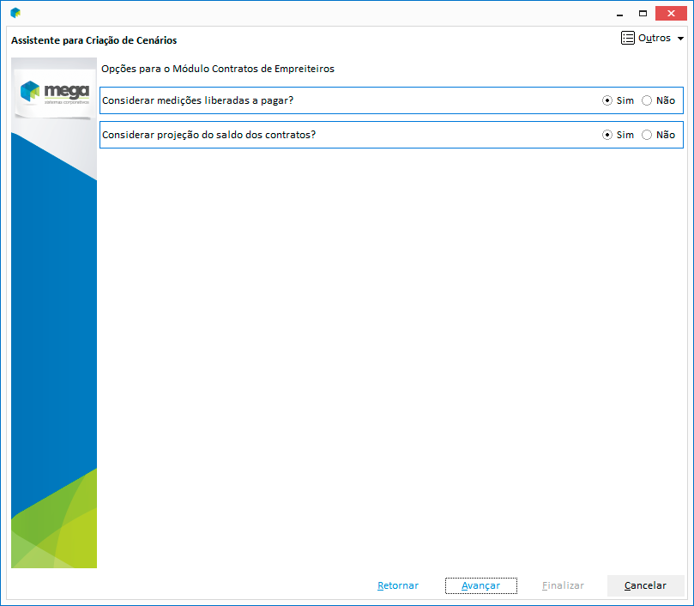
Task: Click the blue-green decorative side banner
Action: pyautogui.click(x=54, y=343)
